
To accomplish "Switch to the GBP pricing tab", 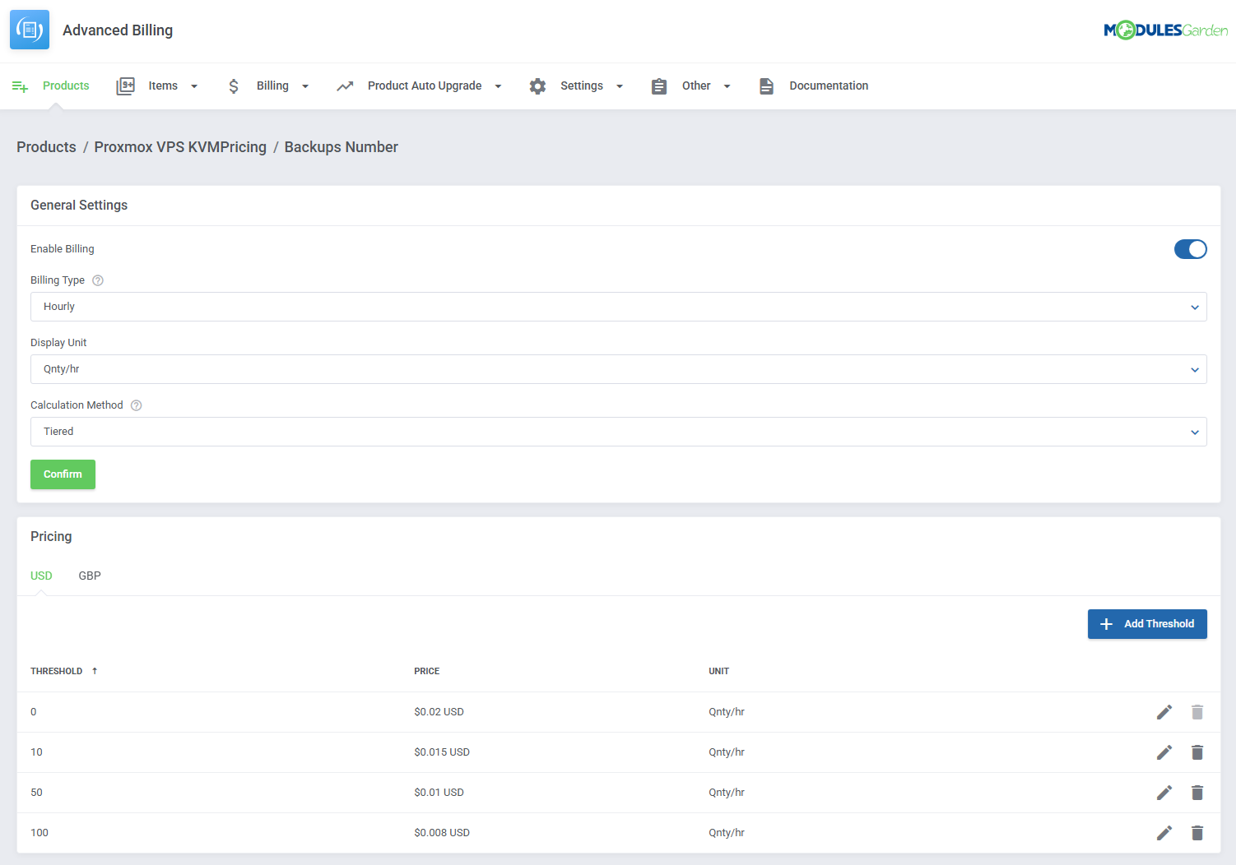I will tap(90, 576).
